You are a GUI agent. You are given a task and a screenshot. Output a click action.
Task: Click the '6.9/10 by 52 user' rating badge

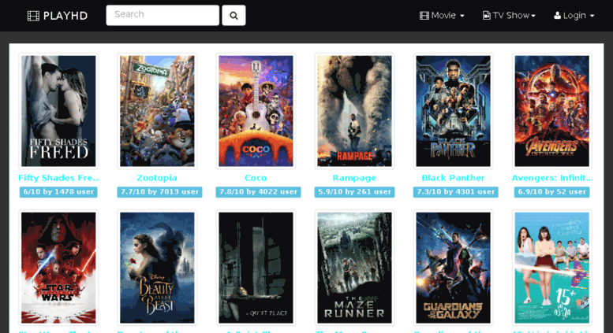click(x=551, y=192)
